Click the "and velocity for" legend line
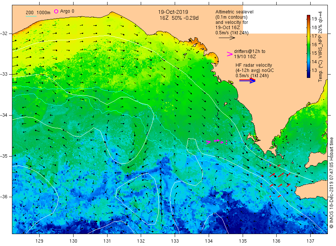 (231, 22)
